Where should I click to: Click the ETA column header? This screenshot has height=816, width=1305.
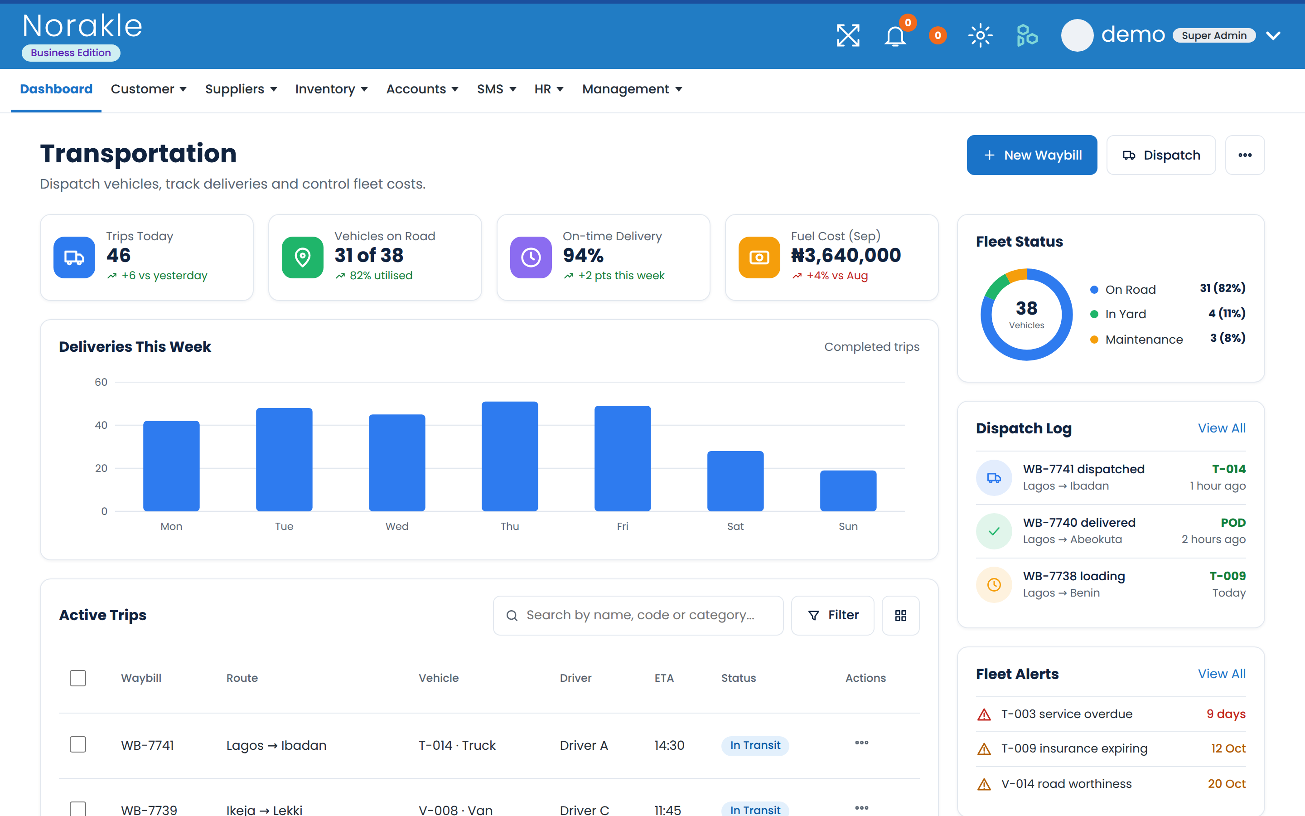point(664,678)
